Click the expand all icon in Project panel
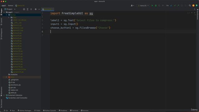The image size is (199, 112). click(x=28, y=9)
